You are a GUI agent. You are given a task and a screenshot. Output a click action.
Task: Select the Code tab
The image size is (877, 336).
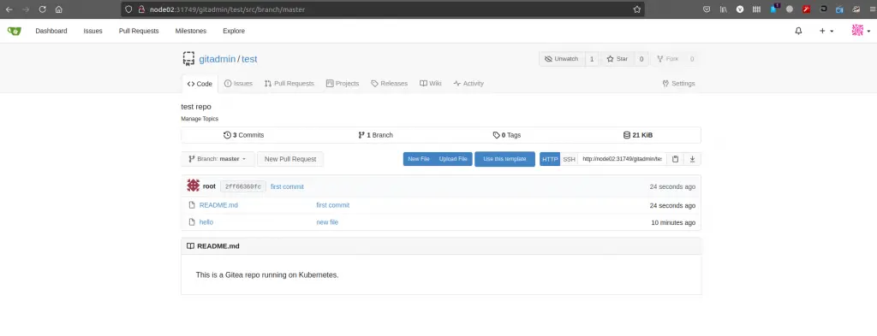coord(200,84)
